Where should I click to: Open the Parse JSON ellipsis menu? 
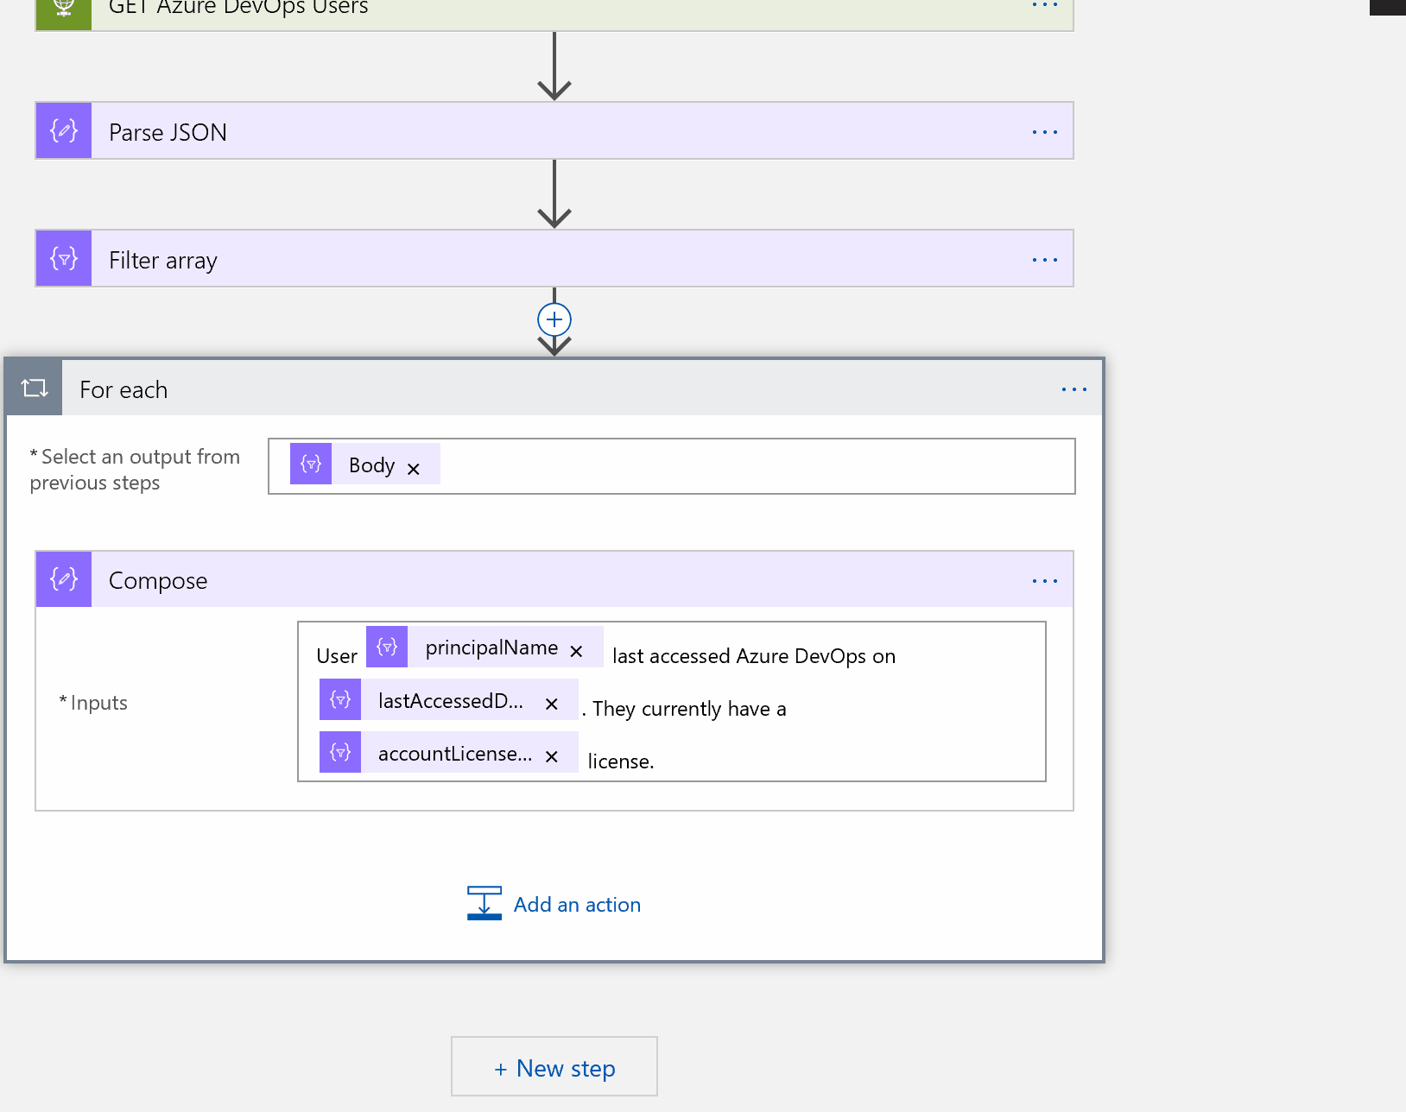(x=1045, y=132)
